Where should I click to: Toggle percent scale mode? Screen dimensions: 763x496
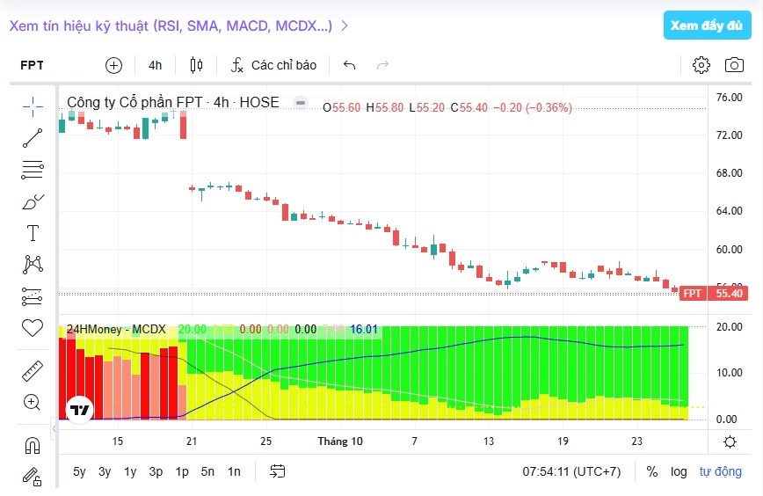click(652, 471)
